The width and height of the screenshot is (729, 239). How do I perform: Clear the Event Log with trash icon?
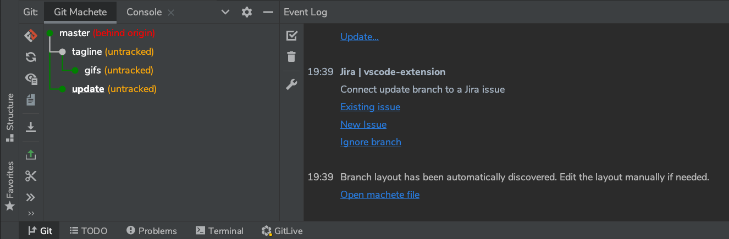click(292, 56)
